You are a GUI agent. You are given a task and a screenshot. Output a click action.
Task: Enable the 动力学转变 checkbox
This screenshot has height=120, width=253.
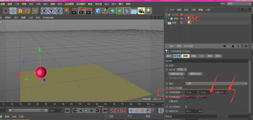186,107
